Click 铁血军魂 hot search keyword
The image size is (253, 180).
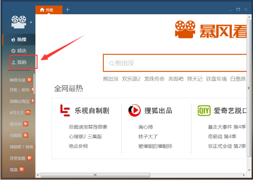216,79
